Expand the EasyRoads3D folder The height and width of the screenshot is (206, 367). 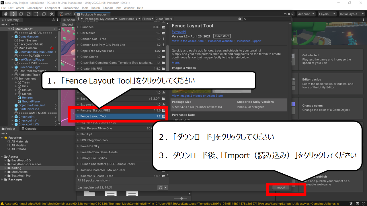point(6,161)
